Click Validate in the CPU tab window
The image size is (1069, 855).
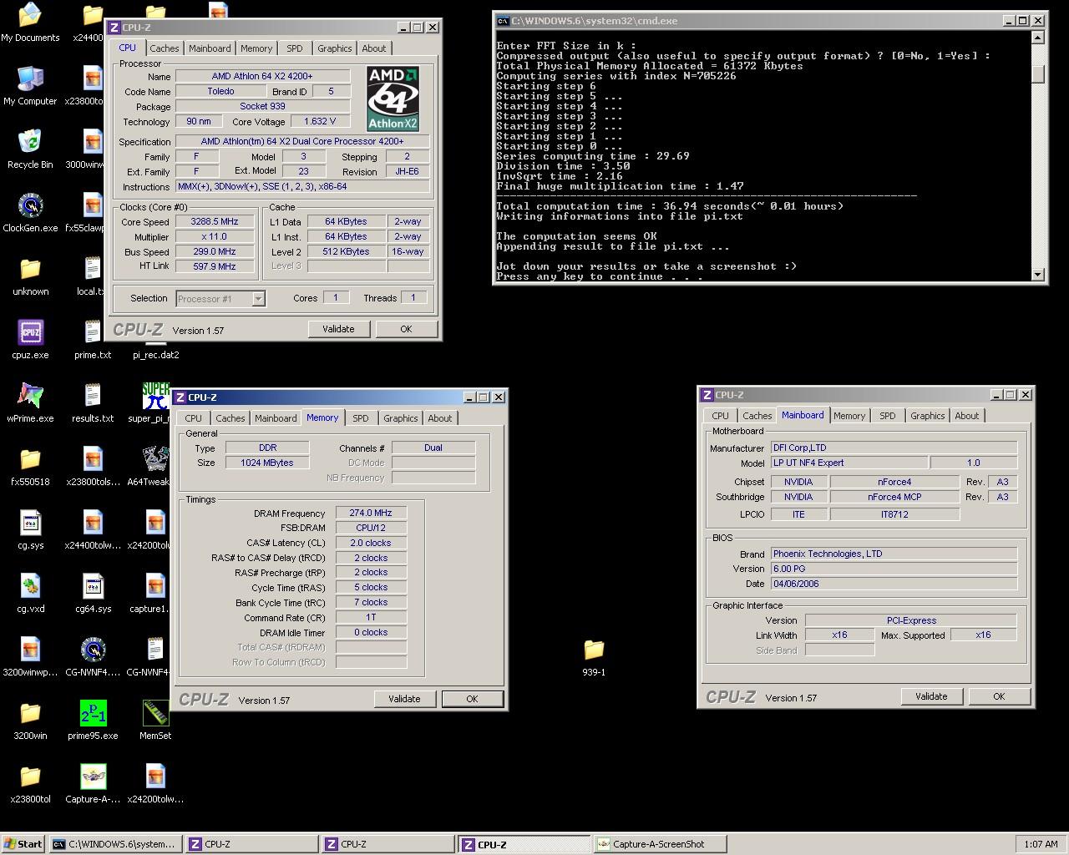[x=338, y=329]
